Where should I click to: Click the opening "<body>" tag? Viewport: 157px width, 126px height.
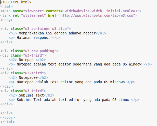click(x=6, y=20)
